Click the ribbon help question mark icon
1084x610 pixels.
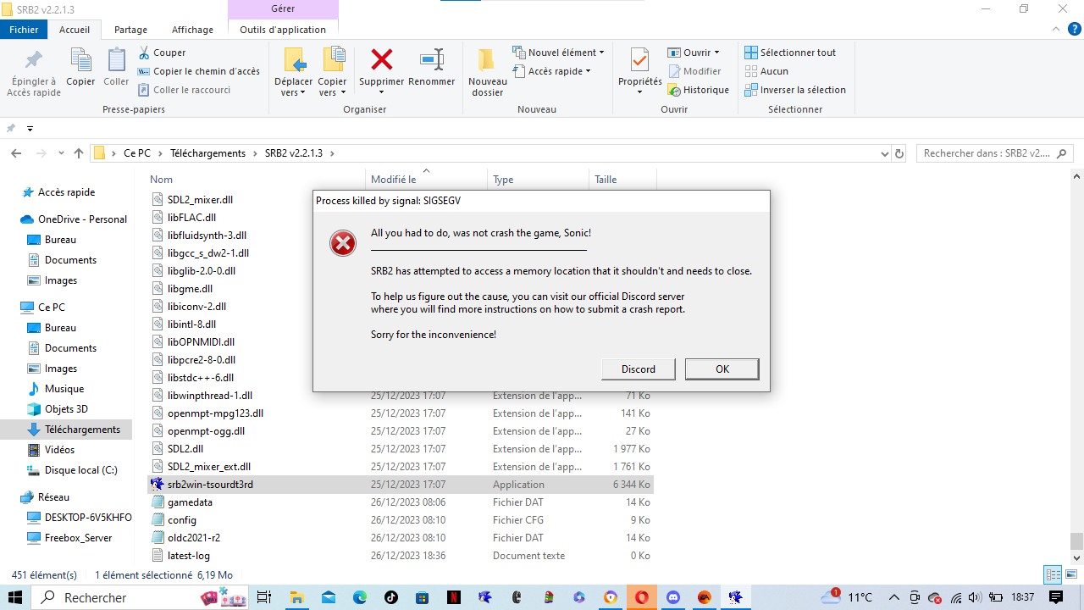pyautogui.click(x=1075, y=30)
